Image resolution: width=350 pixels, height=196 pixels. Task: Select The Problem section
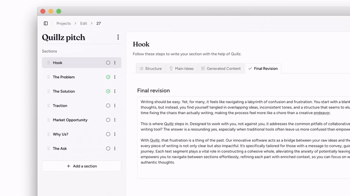(82, 77)
